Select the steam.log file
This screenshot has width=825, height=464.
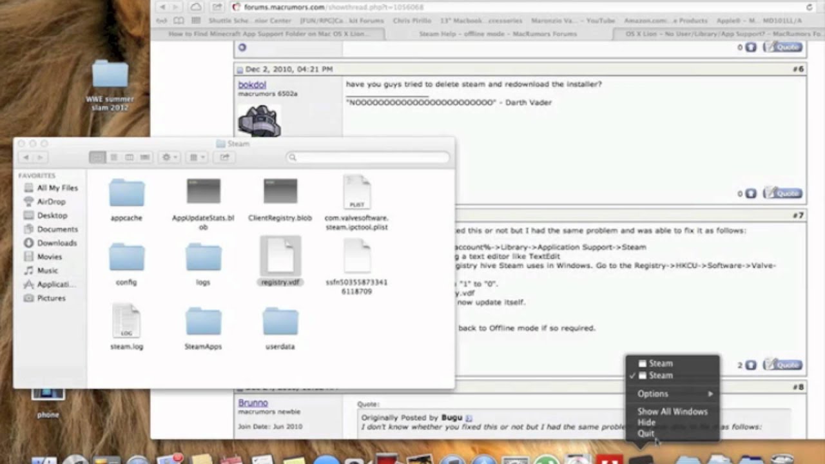point(126,327)
